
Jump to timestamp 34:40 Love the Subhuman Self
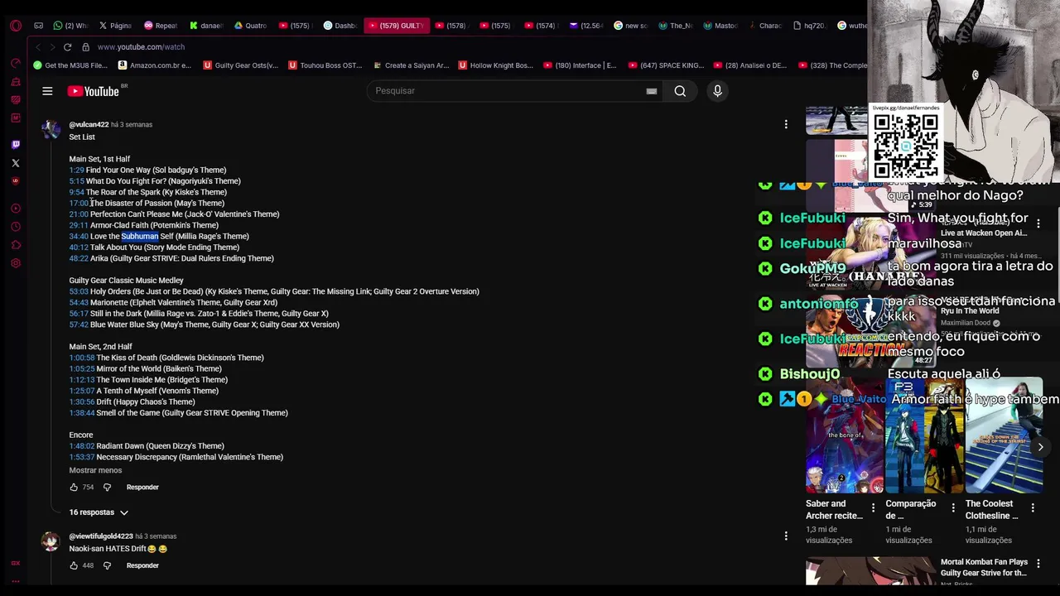(x=79, y=236)
